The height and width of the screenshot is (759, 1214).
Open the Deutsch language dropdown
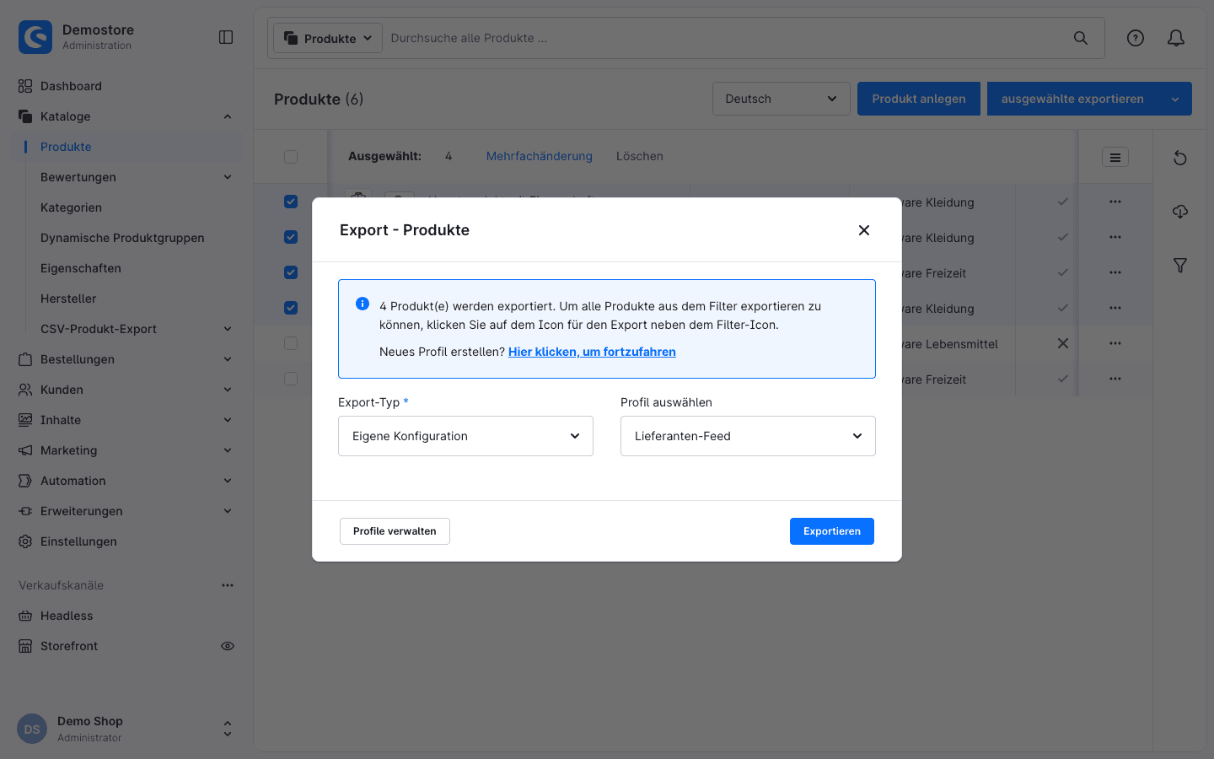pyautogui.click(x=782, y=99)
